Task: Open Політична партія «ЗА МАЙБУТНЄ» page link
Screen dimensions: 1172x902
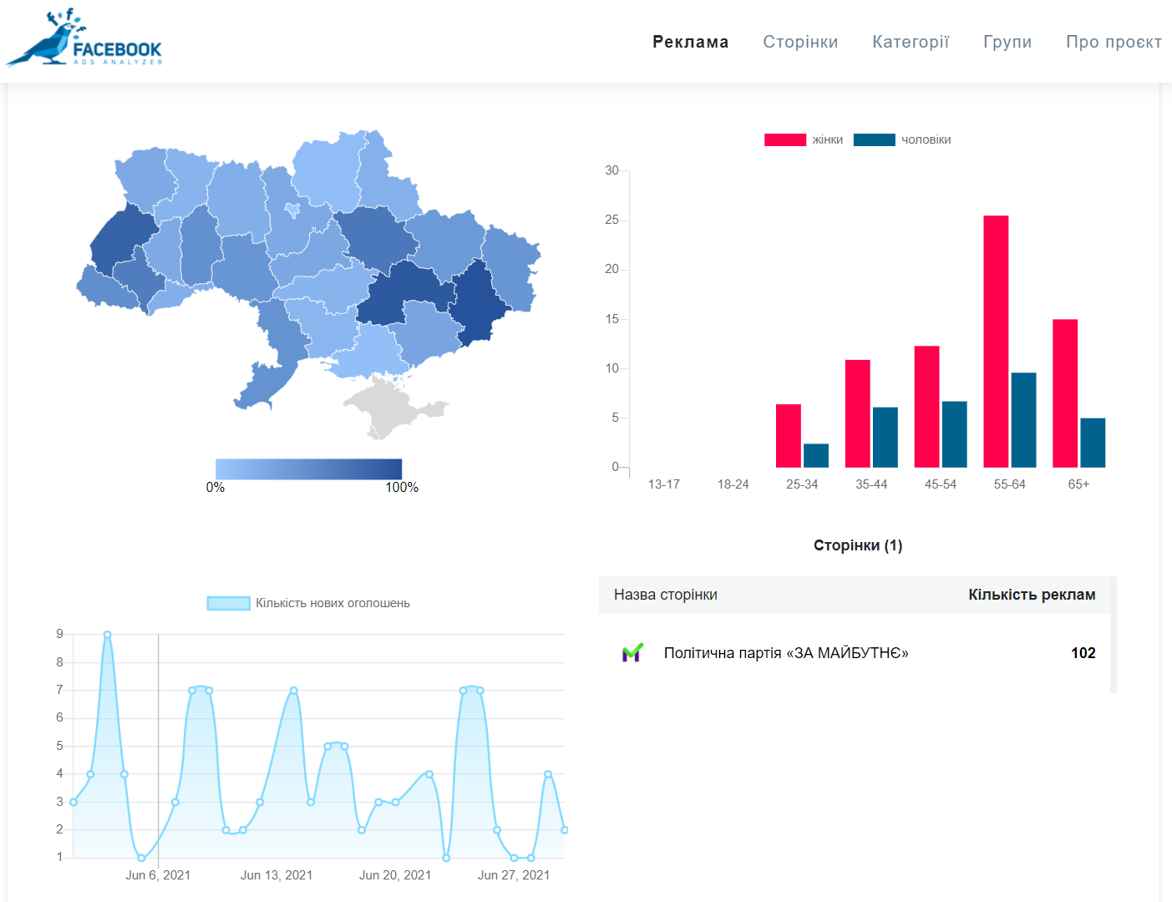Action: (785, 653)
